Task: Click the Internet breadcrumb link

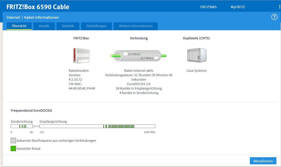Action: [13, 17]
